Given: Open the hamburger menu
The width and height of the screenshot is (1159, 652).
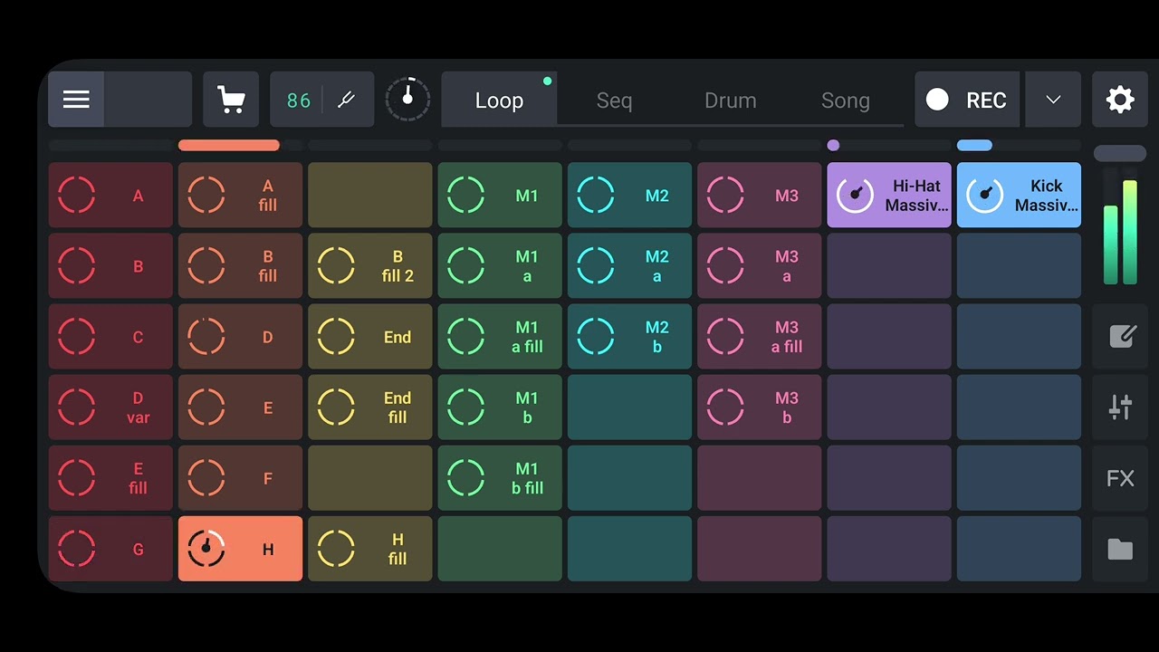Looking at the screenshot, I should pos(76,100).
